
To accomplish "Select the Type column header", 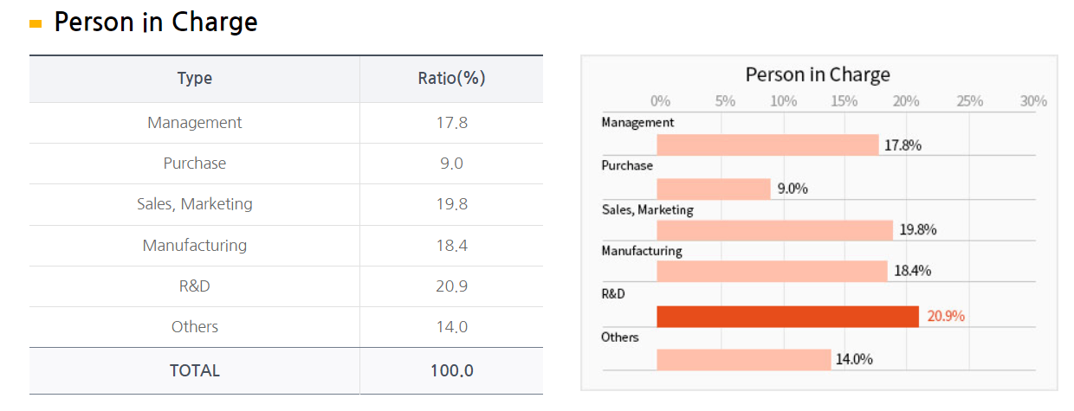I will [194, 79].
